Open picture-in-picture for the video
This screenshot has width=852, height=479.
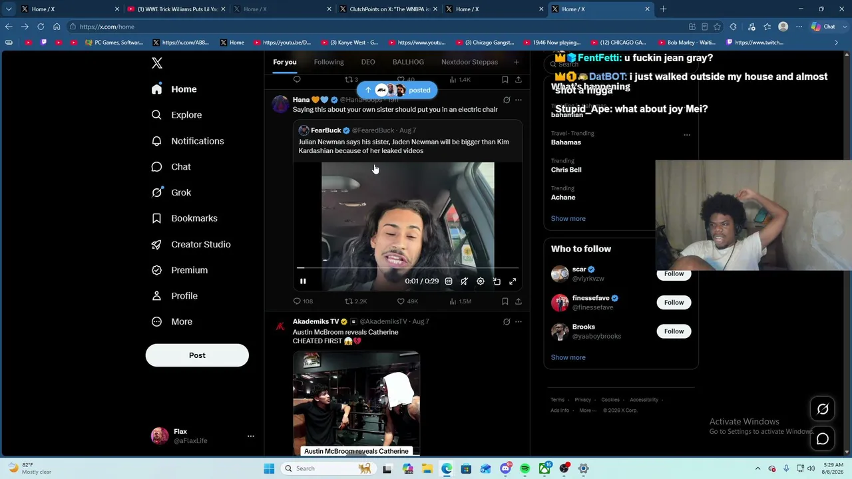pos(497,281)
